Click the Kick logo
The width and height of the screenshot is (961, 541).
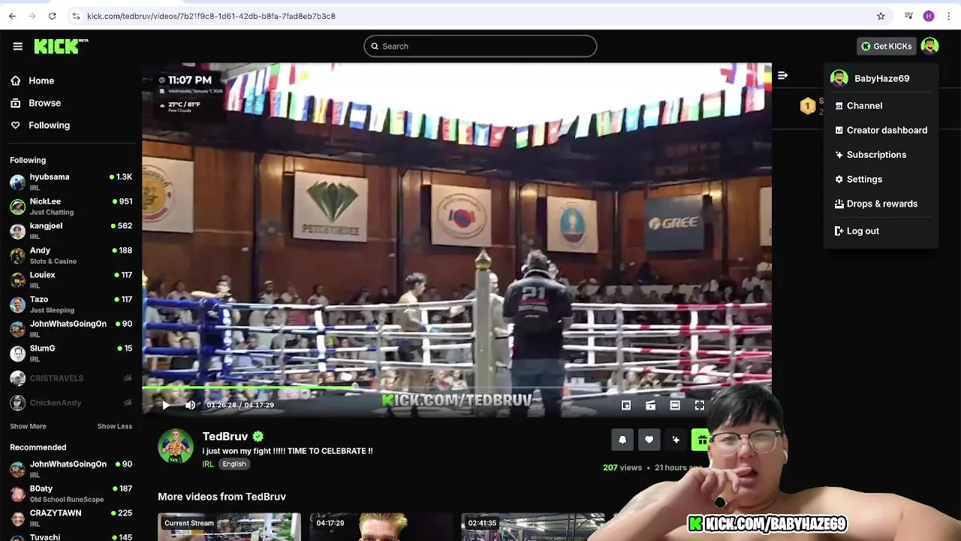(x=61, y=46)
